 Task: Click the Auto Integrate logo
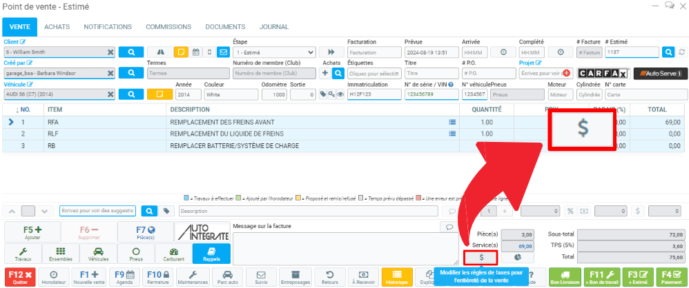(202, 232)
